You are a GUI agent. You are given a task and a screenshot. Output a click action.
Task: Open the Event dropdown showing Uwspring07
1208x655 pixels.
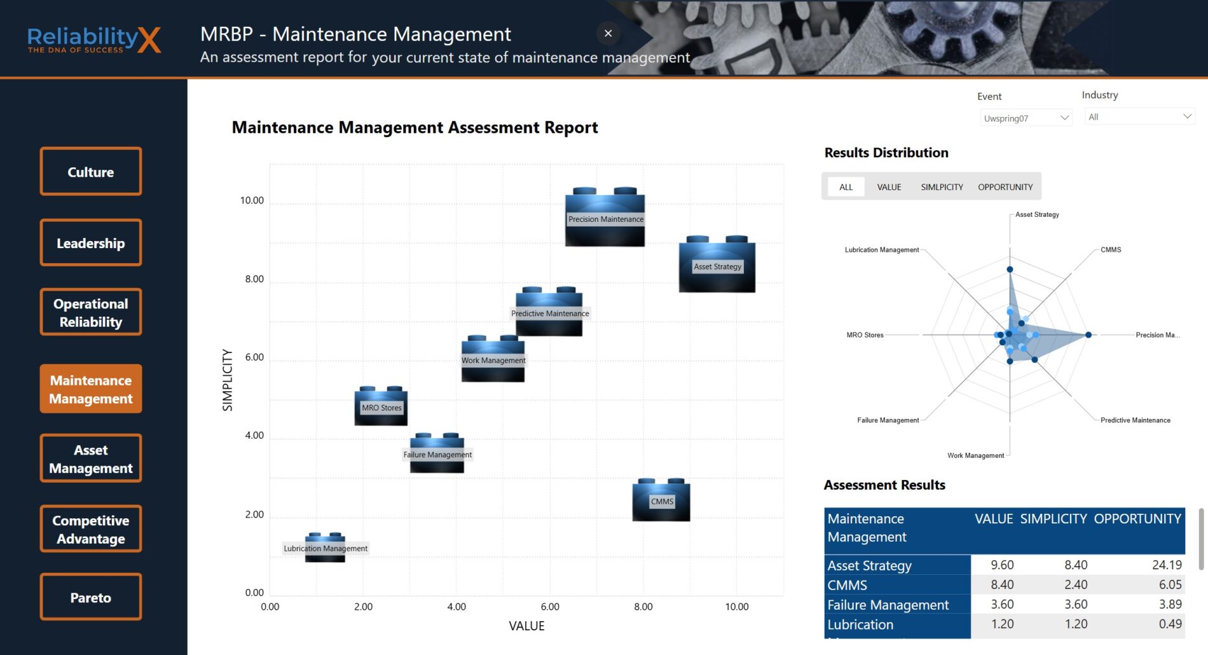click(x=1026, y=118)
